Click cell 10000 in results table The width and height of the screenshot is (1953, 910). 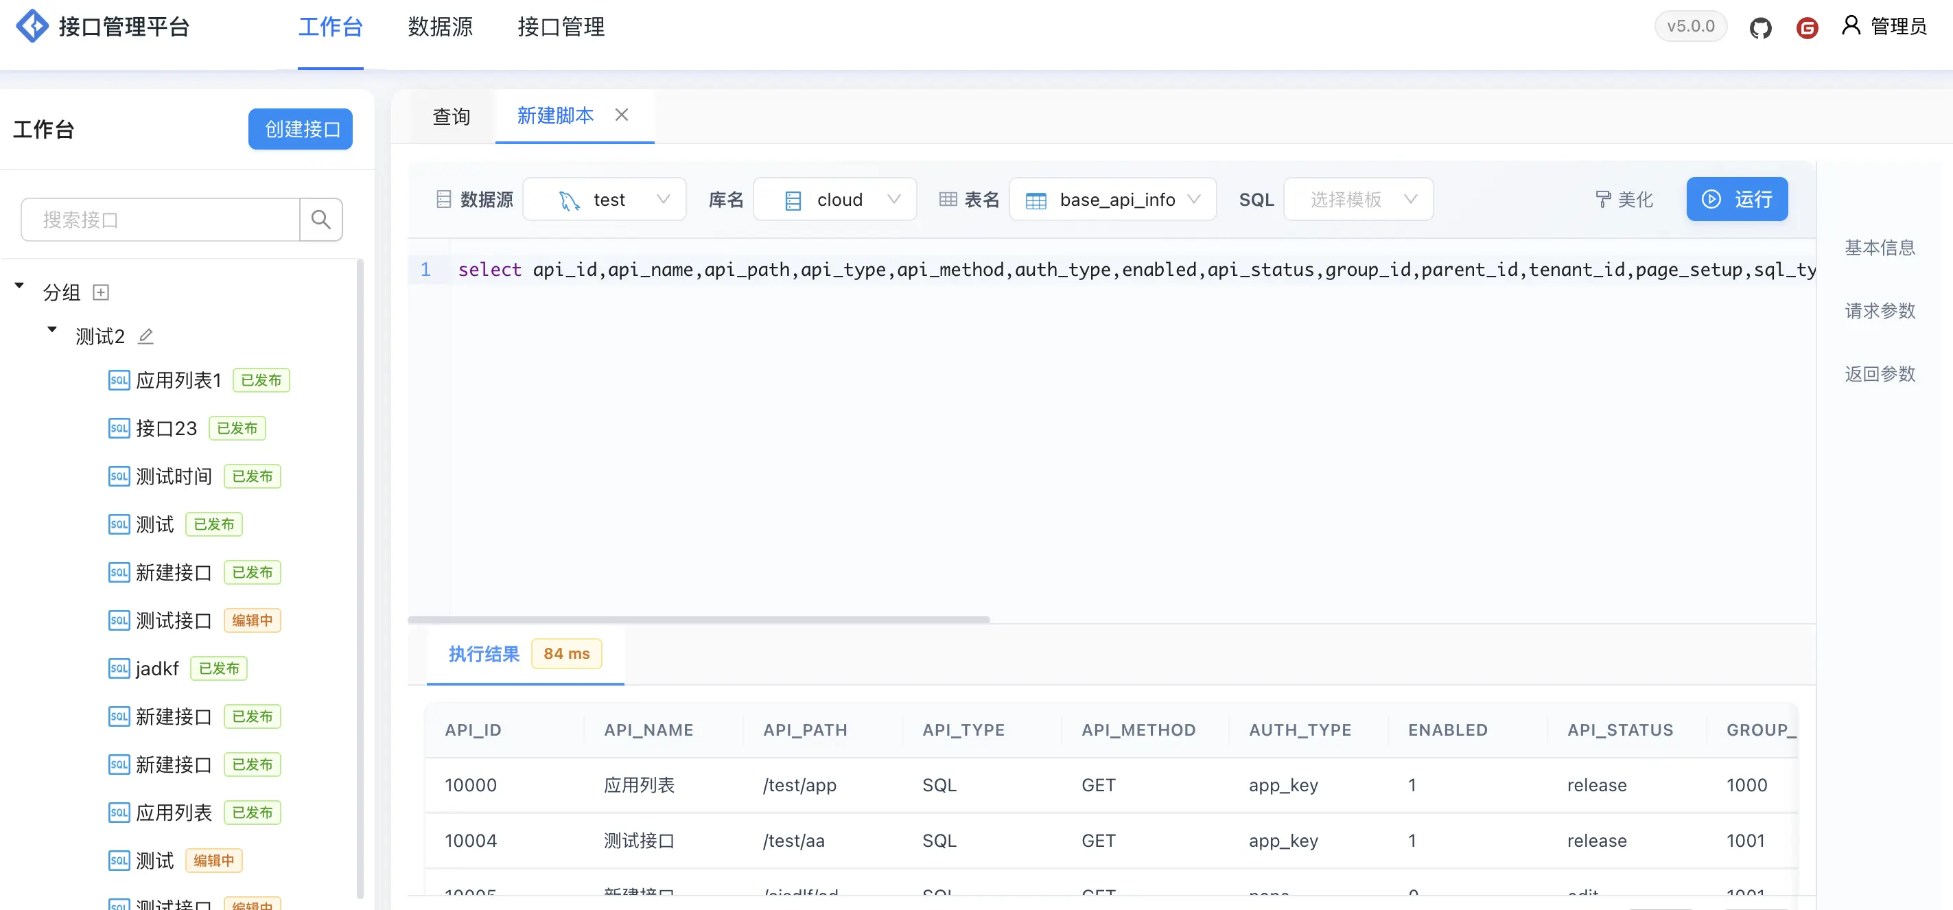[x=470, y=785]
